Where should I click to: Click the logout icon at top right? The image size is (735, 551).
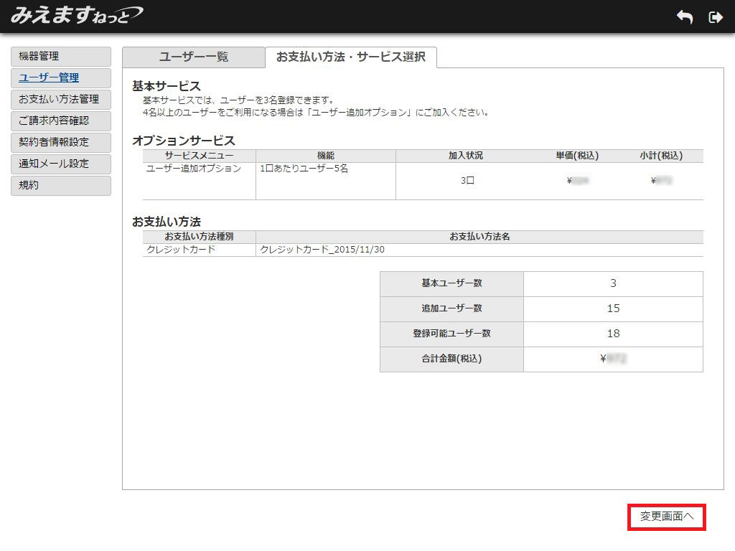(x=715, y=17)
